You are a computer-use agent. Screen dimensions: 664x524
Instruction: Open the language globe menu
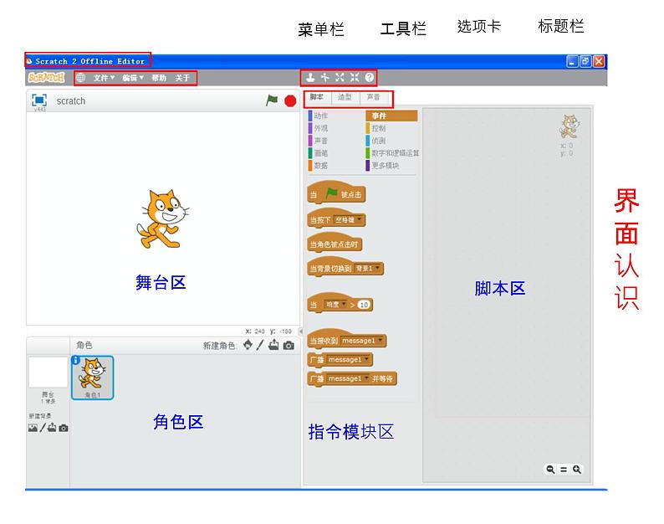click(x=80, y=78)
